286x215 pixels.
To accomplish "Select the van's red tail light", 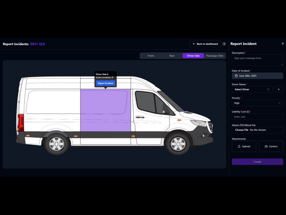I will [21, 122].
